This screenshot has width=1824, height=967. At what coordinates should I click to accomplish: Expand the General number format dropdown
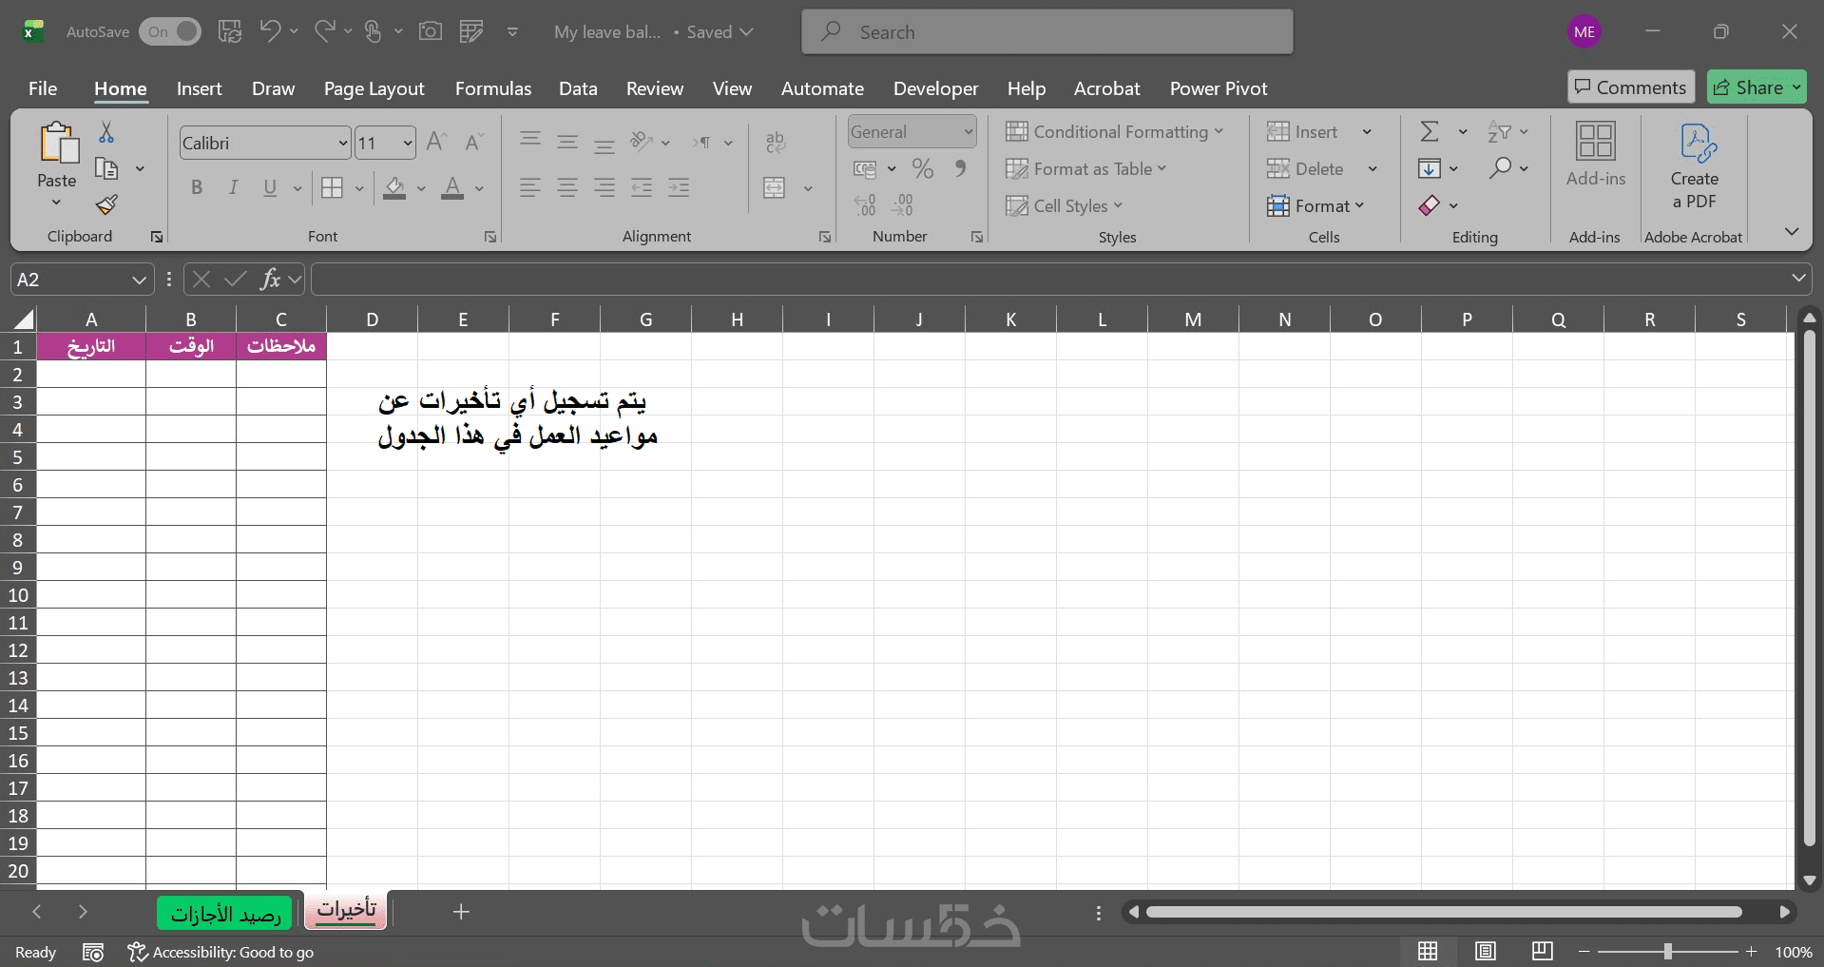968,132
